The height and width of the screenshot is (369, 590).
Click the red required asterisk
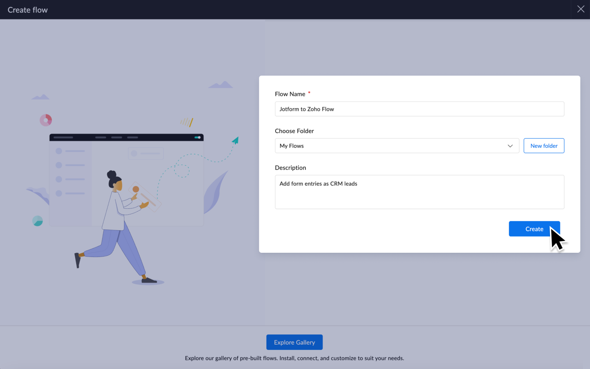pyautogui.click(x=309, y=93)
